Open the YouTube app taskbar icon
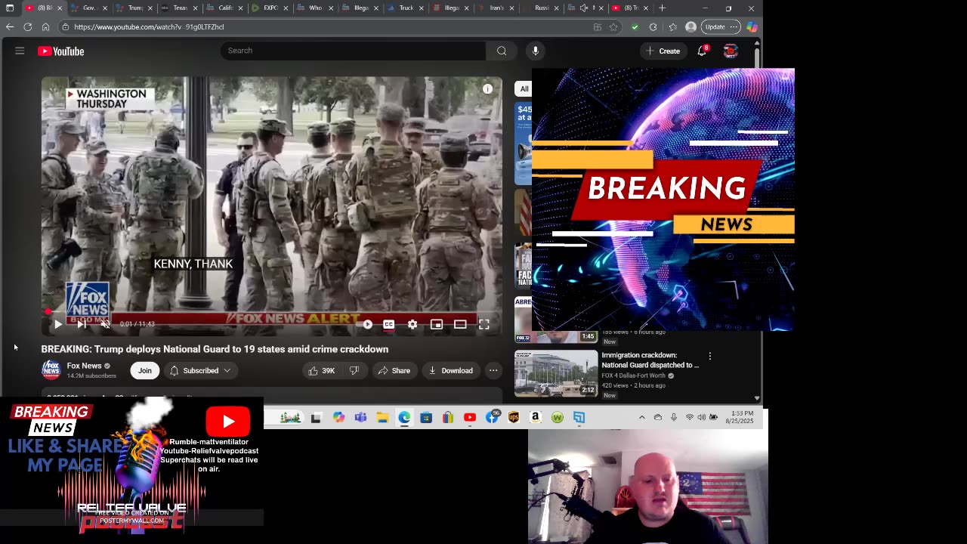The height and width of the screenshot is (544, 967). click(x=470, y=417)
